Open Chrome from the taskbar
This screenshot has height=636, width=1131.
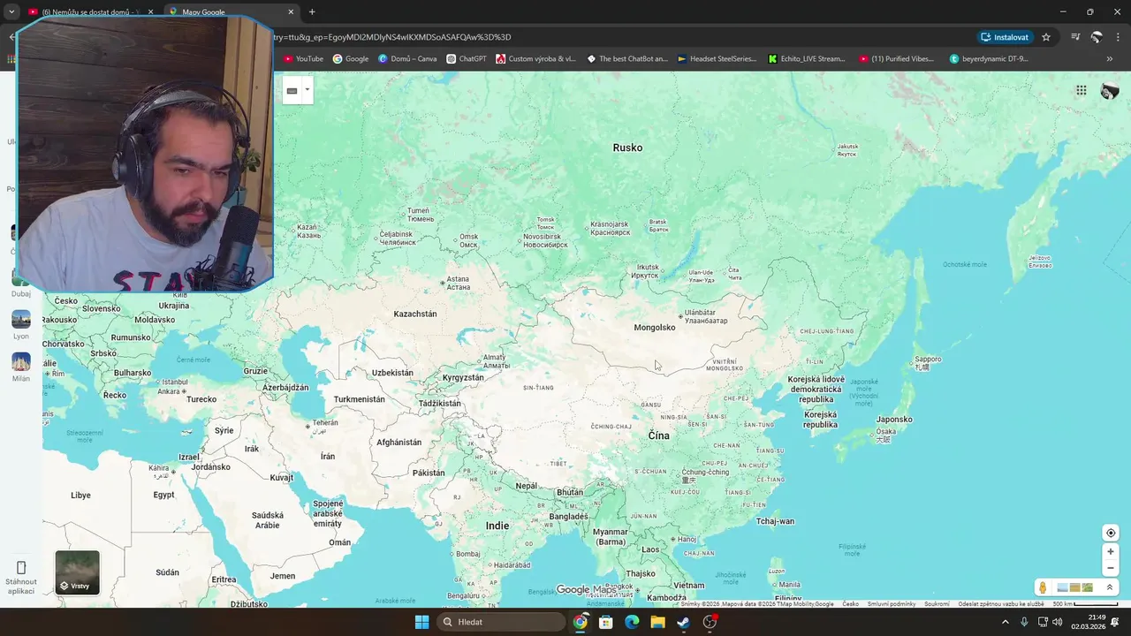[x=580, y=622]
